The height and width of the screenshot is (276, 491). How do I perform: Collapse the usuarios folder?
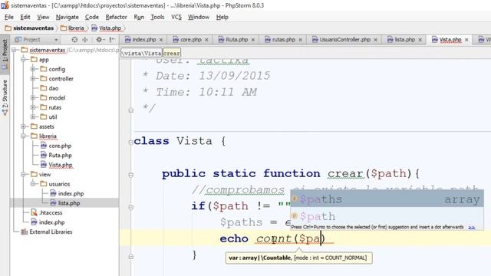(x=33, y=184)
